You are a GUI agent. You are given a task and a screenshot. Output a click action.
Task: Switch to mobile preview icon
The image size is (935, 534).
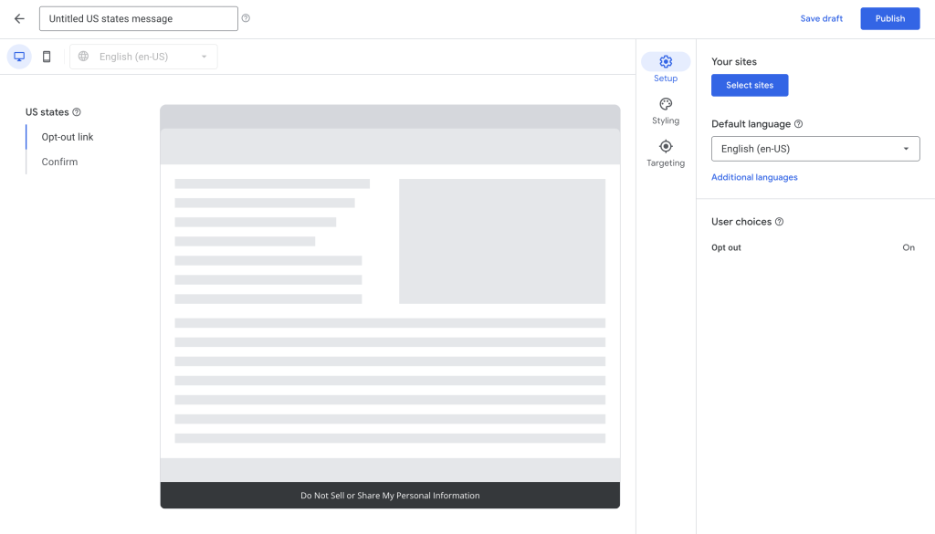[47, 57]
